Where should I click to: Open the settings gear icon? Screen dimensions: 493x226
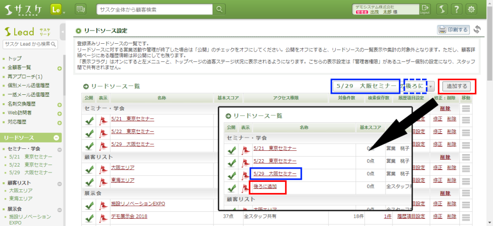tap(472, 9)
